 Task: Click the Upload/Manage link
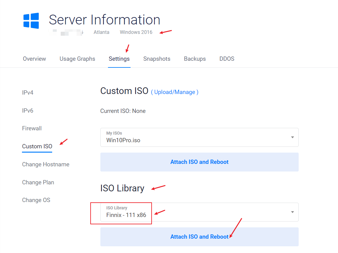(x=174, y=92)
